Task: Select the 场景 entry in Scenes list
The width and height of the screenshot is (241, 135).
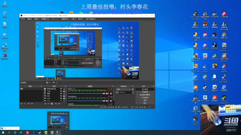Action: tap(31, 89)
